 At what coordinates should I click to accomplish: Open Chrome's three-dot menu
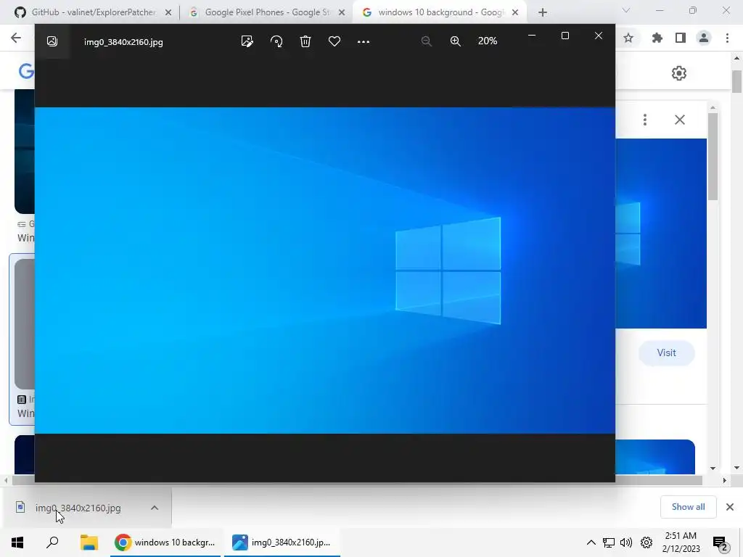(x=727, y=38)
